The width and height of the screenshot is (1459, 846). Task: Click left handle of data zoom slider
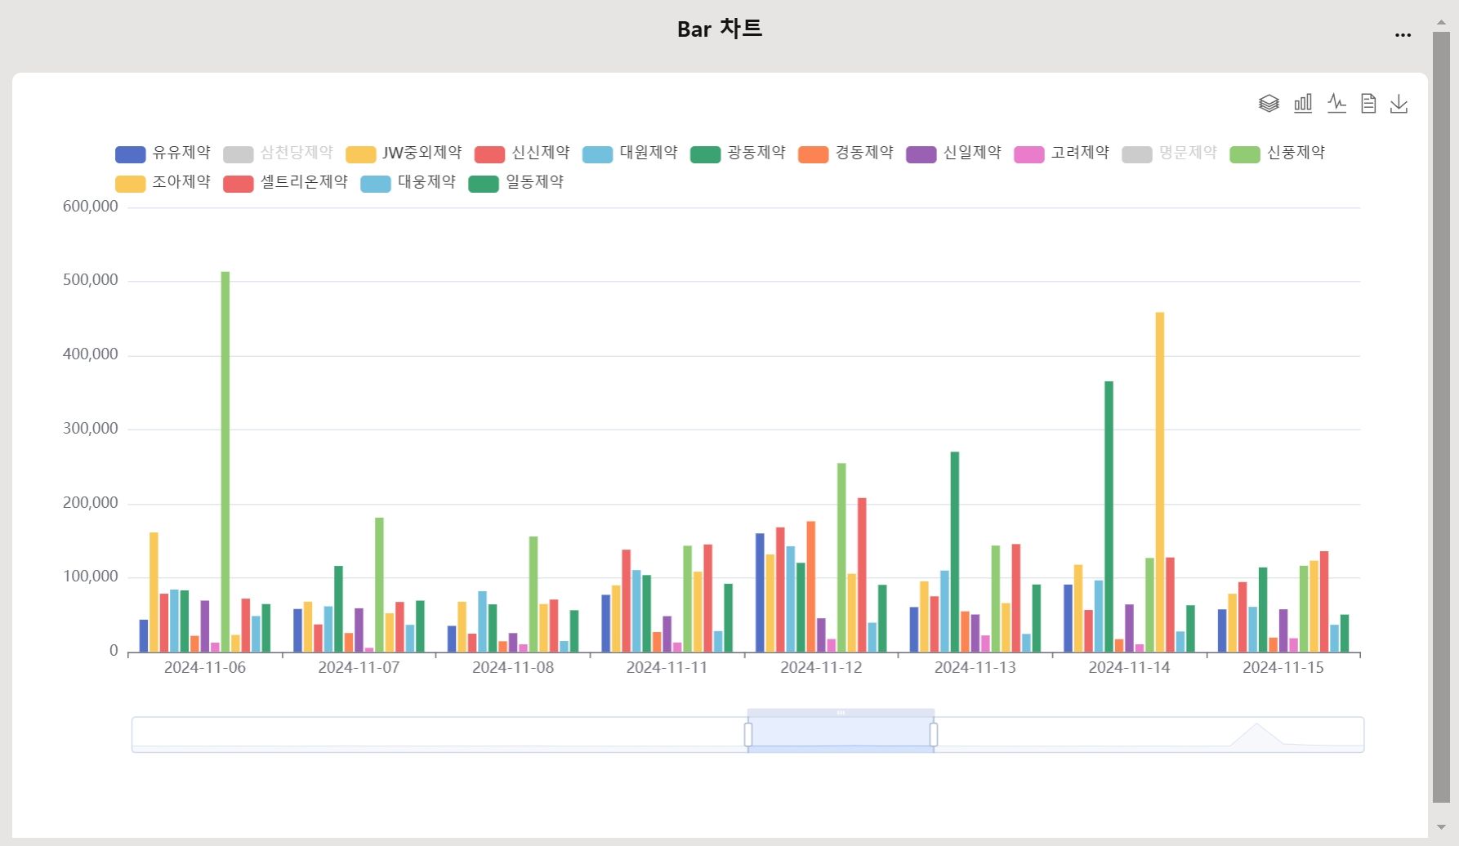click(x=748, y=735)
